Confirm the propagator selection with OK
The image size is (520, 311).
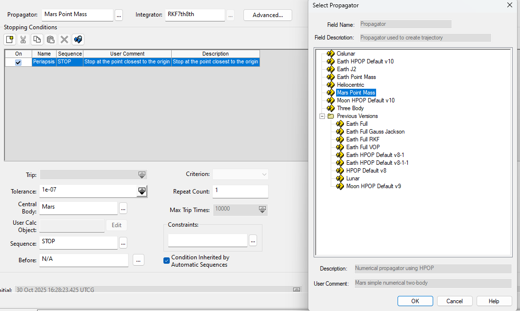click(x=415, y=301)
